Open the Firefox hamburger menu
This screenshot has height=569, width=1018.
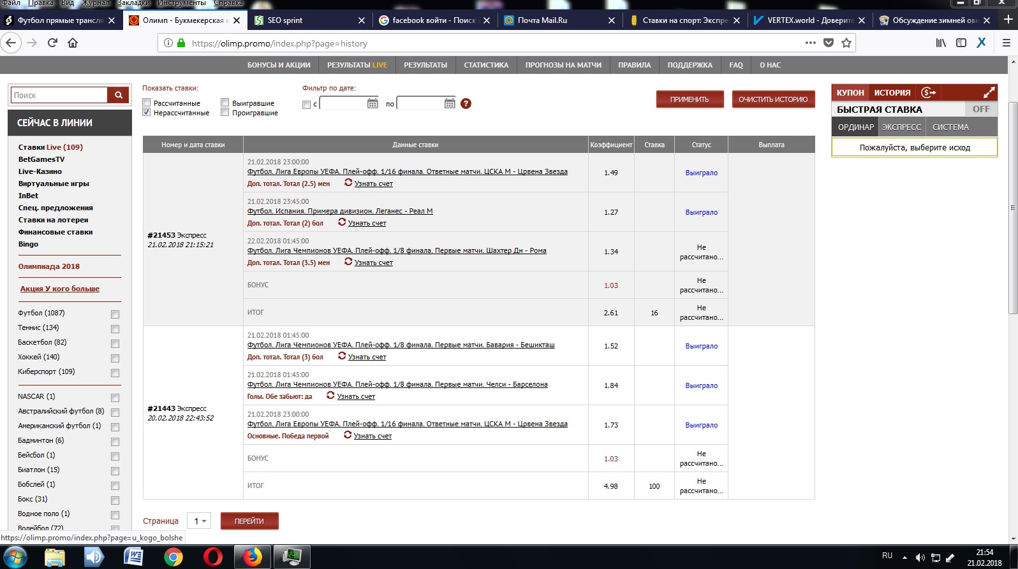click(x=1007, y=43)
